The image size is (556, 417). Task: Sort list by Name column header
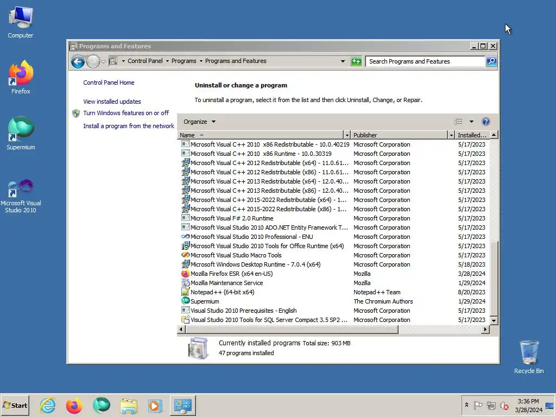point(260,135)
